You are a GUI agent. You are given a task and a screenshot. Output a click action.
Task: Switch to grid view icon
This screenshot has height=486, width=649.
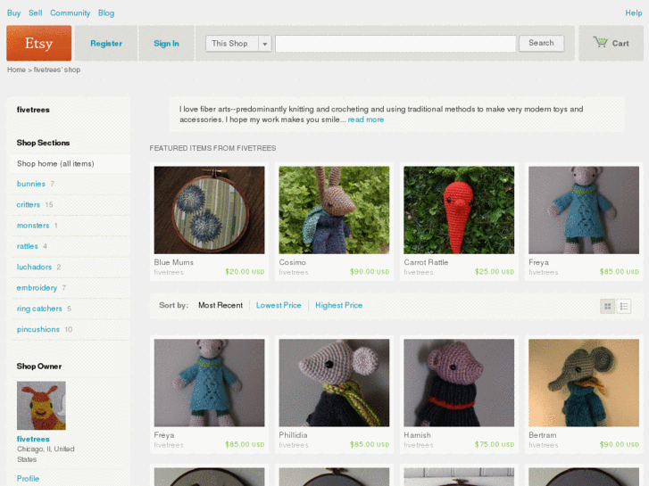pyautogui.click(x=607, y=307)
